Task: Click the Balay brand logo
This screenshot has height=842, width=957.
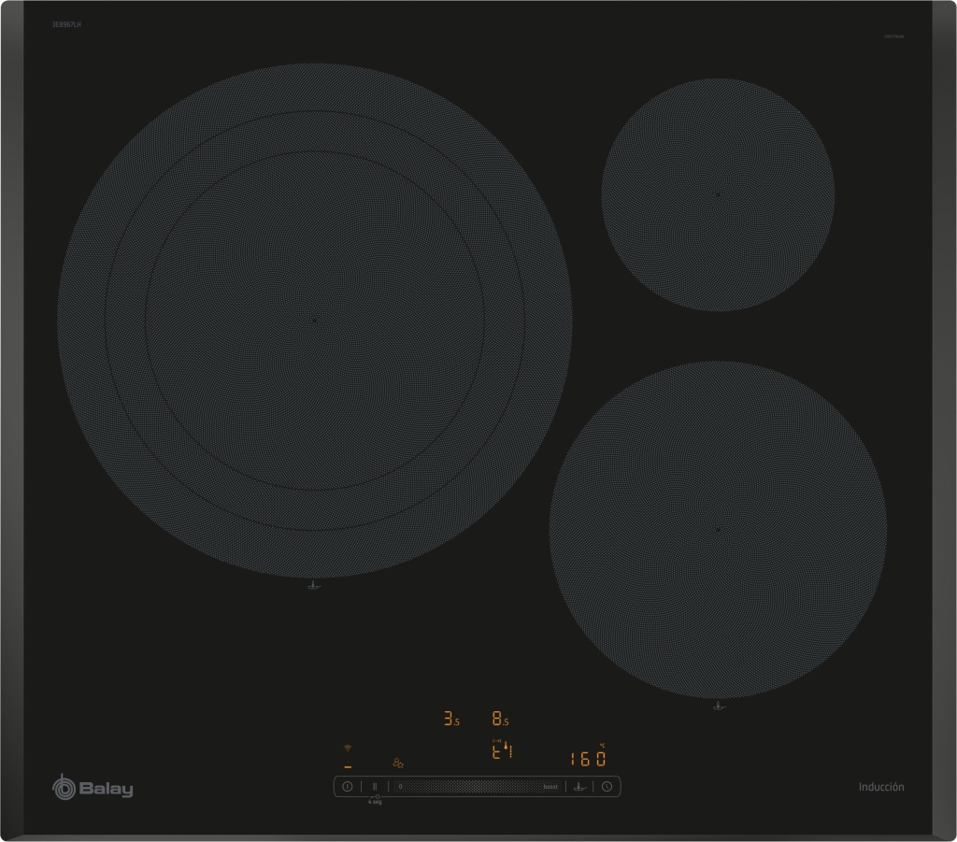Action: (x=93, y=789)
